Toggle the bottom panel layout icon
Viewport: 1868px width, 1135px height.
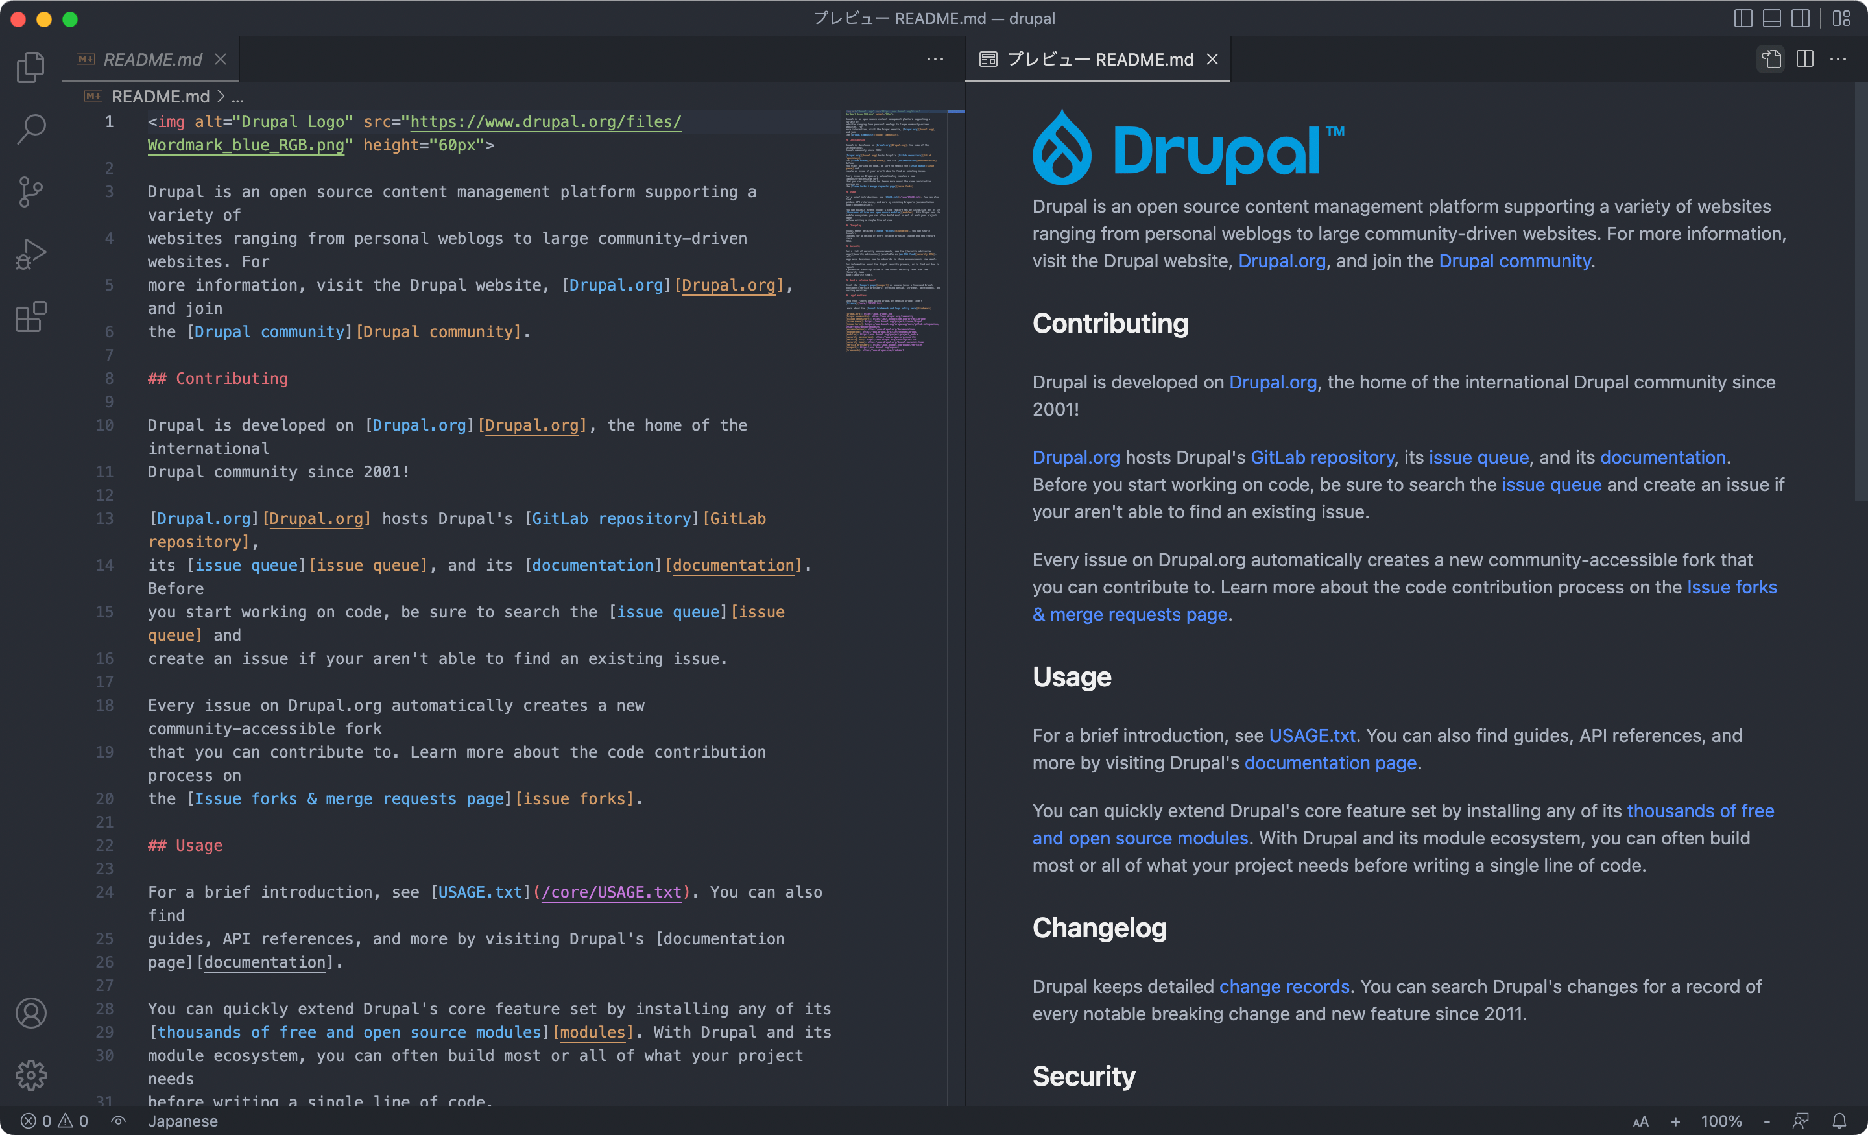coord(1772,18)
